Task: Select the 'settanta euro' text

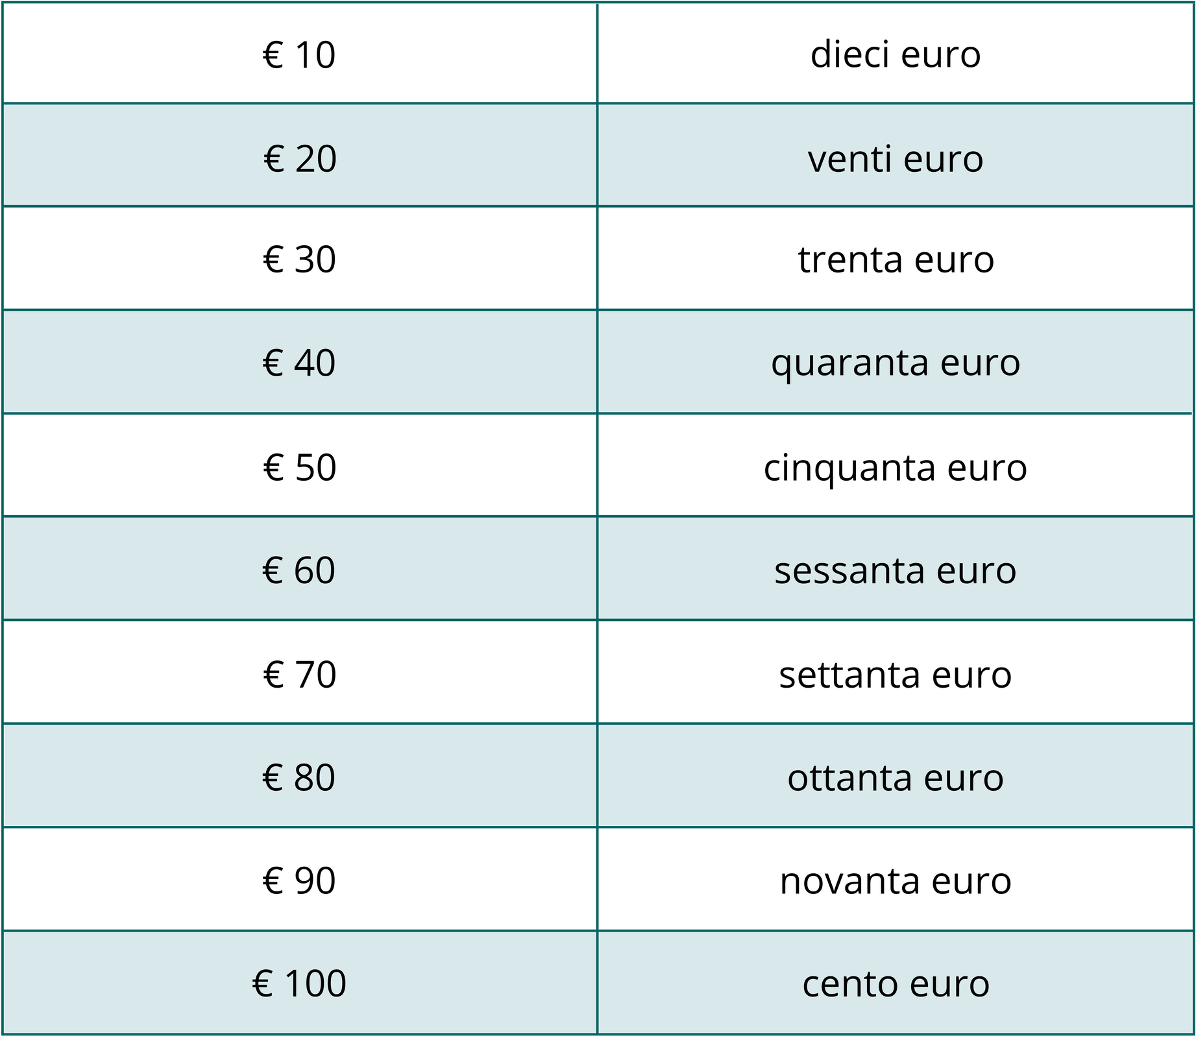Action: (895, 675)
